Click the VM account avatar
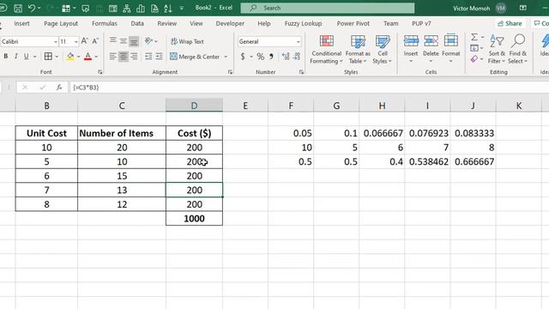This screenshot has width=549, height=309. (501, 8)
